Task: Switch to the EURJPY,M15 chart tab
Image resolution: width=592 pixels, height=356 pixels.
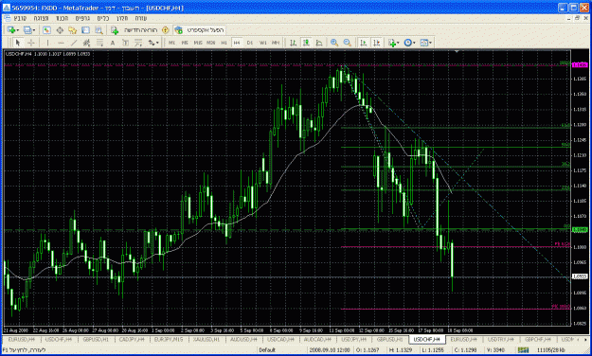Action: 169,339
